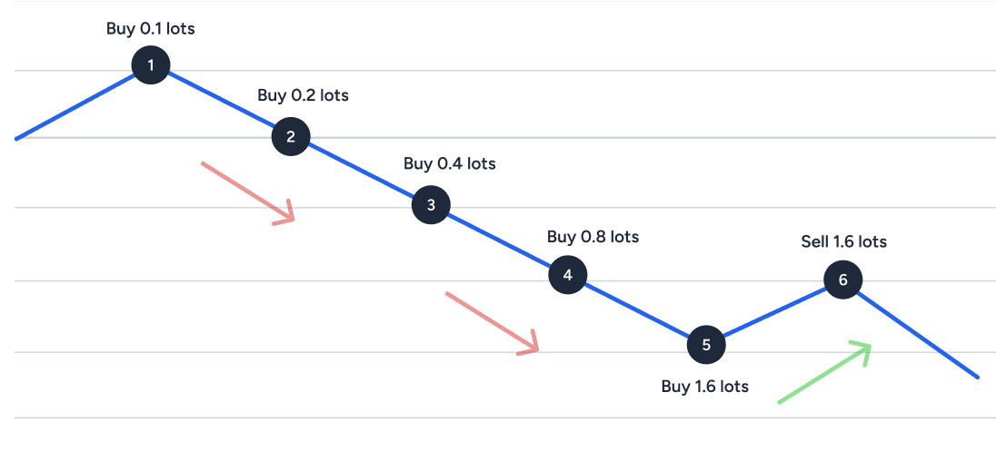Click the lowest point marker 5
The height and width of the screenshot is (471, 997).
pyautogui.click(x=707, y=345)
